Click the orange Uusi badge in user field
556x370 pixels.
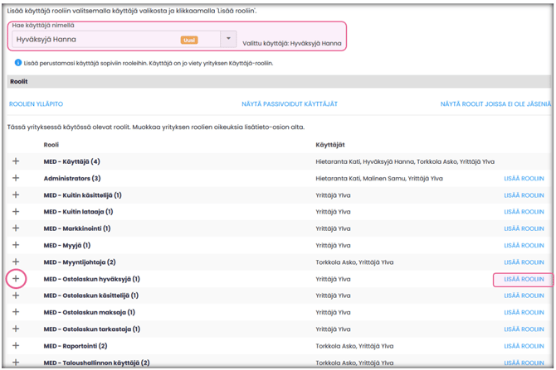coord(188,40)
